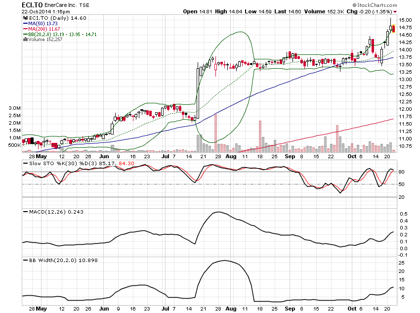Image resolution: width=420 pixels, height=313 pixels.
Task: Click the 13.00 price axis label
Action: pos(405,80)
